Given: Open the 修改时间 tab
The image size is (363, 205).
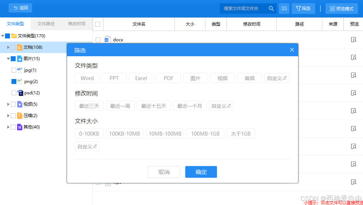Looking at the screenshot, I should (x=77, y=23).
